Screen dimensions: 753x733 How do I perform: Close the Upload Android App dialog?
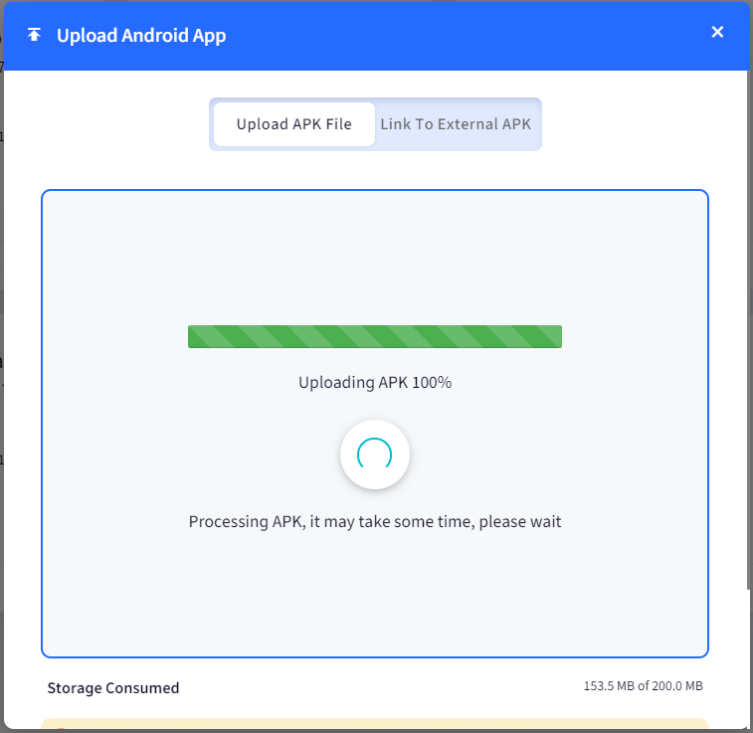(717, 32)
